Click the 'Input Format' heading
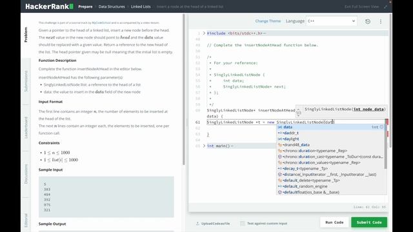The width and height of the screenshot is (413, 232). [x=50, y=102]
